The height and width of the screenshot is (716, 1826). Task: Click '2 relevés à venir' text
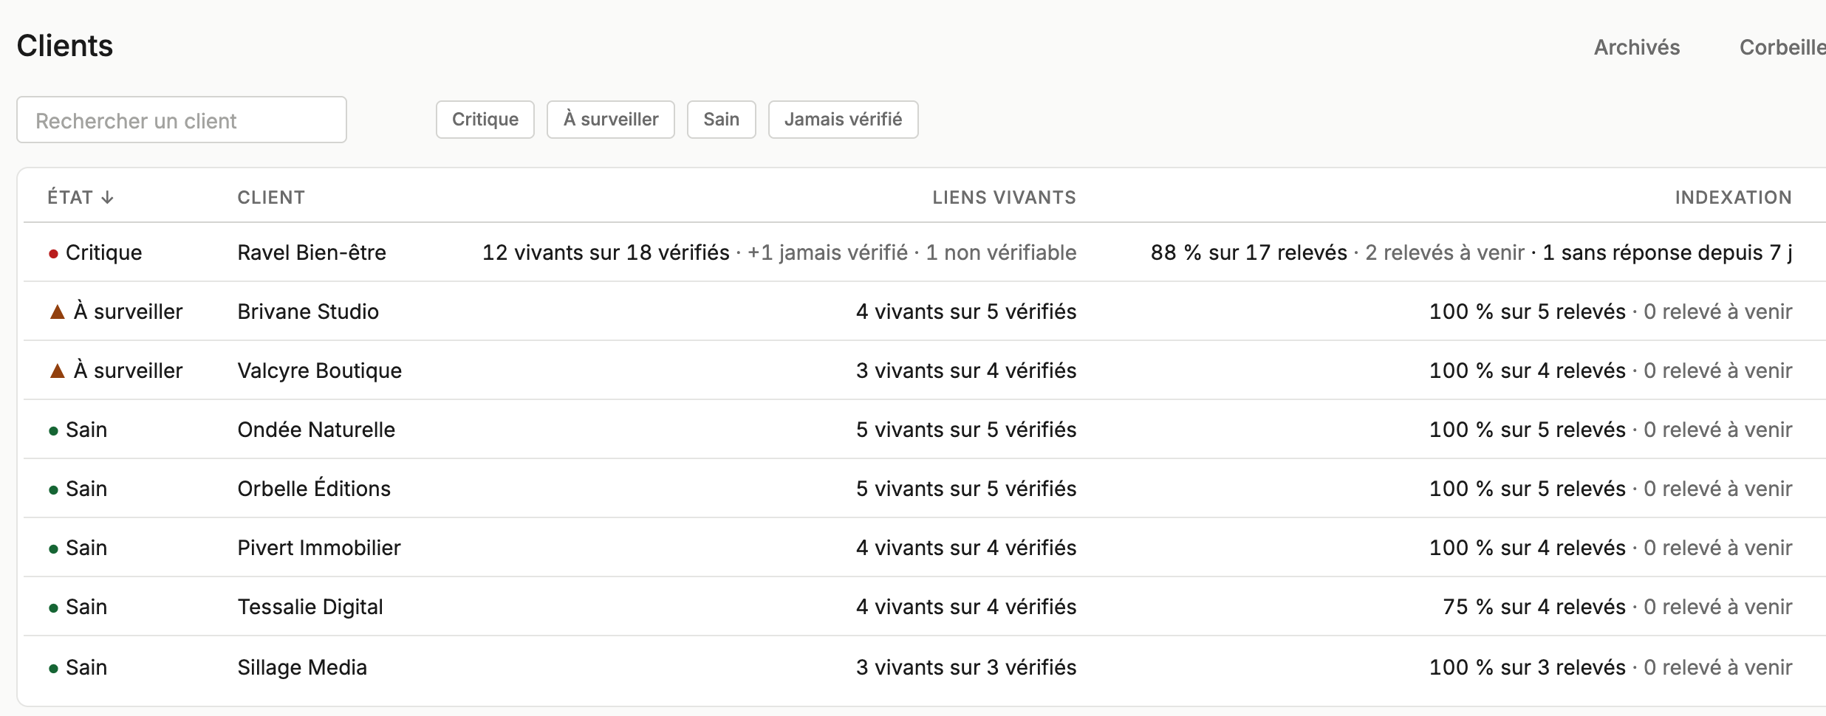[1445, 252]
